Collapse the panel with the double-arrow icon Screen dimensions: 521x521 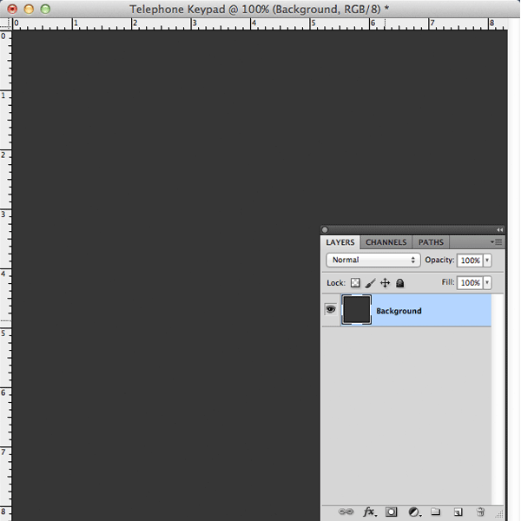[500, 229]
